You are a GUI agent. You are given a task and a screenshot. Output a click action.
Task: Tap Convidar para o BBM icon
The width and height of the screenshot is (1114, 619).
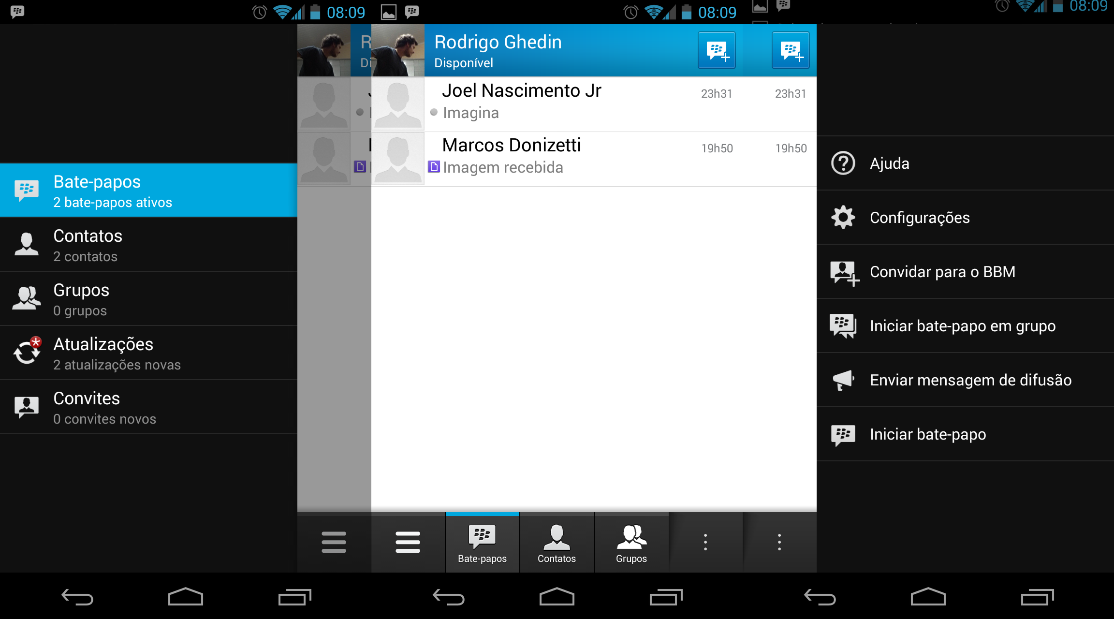coord(844,272)
